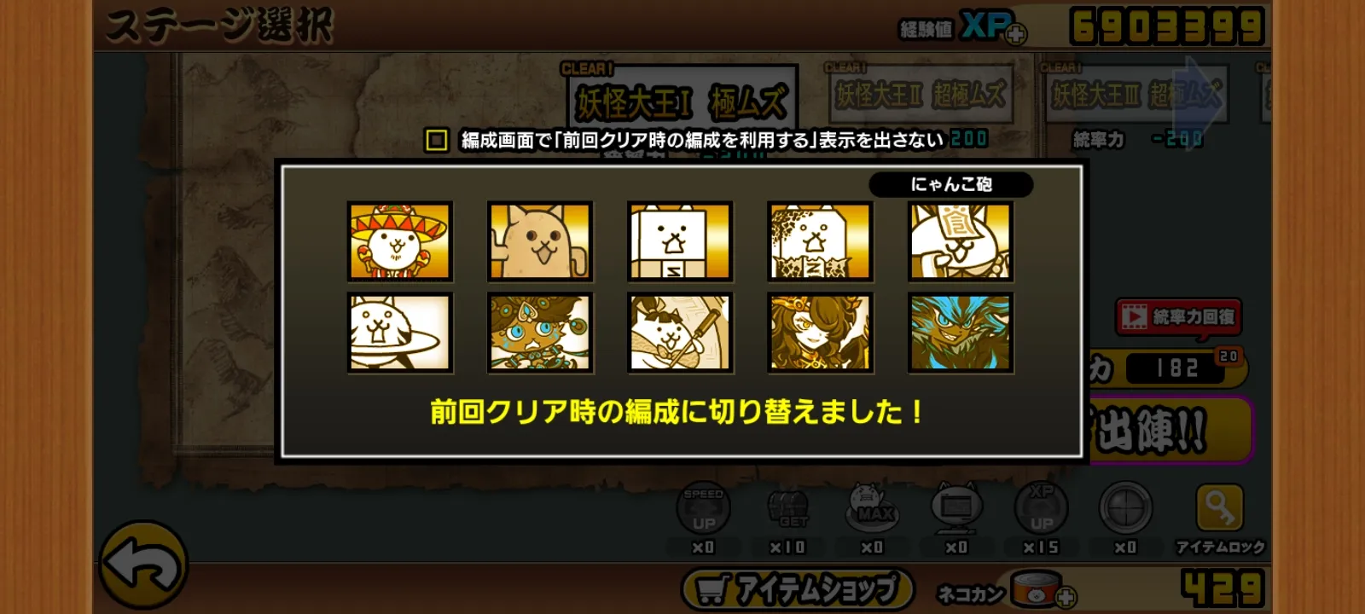Screen dimensions: 1365x614
Task: Select the blue-eyed jeweled cat unit
Action: coord(539,333)
